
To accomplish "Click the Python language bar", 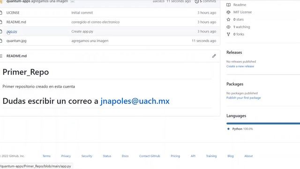I will pos(263,123).
